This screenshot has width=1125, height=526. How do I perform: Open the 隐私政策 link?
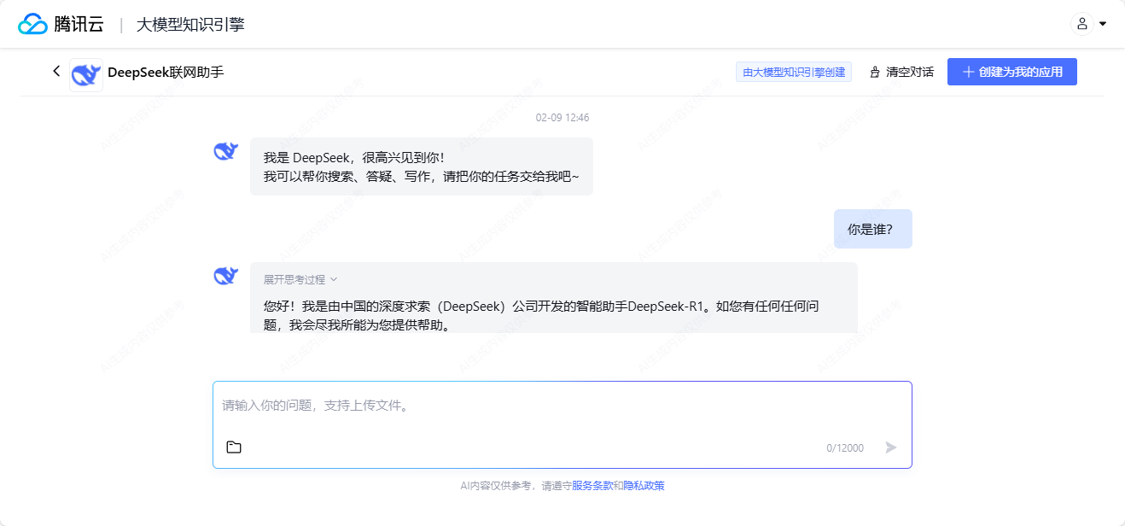(645, 485)
